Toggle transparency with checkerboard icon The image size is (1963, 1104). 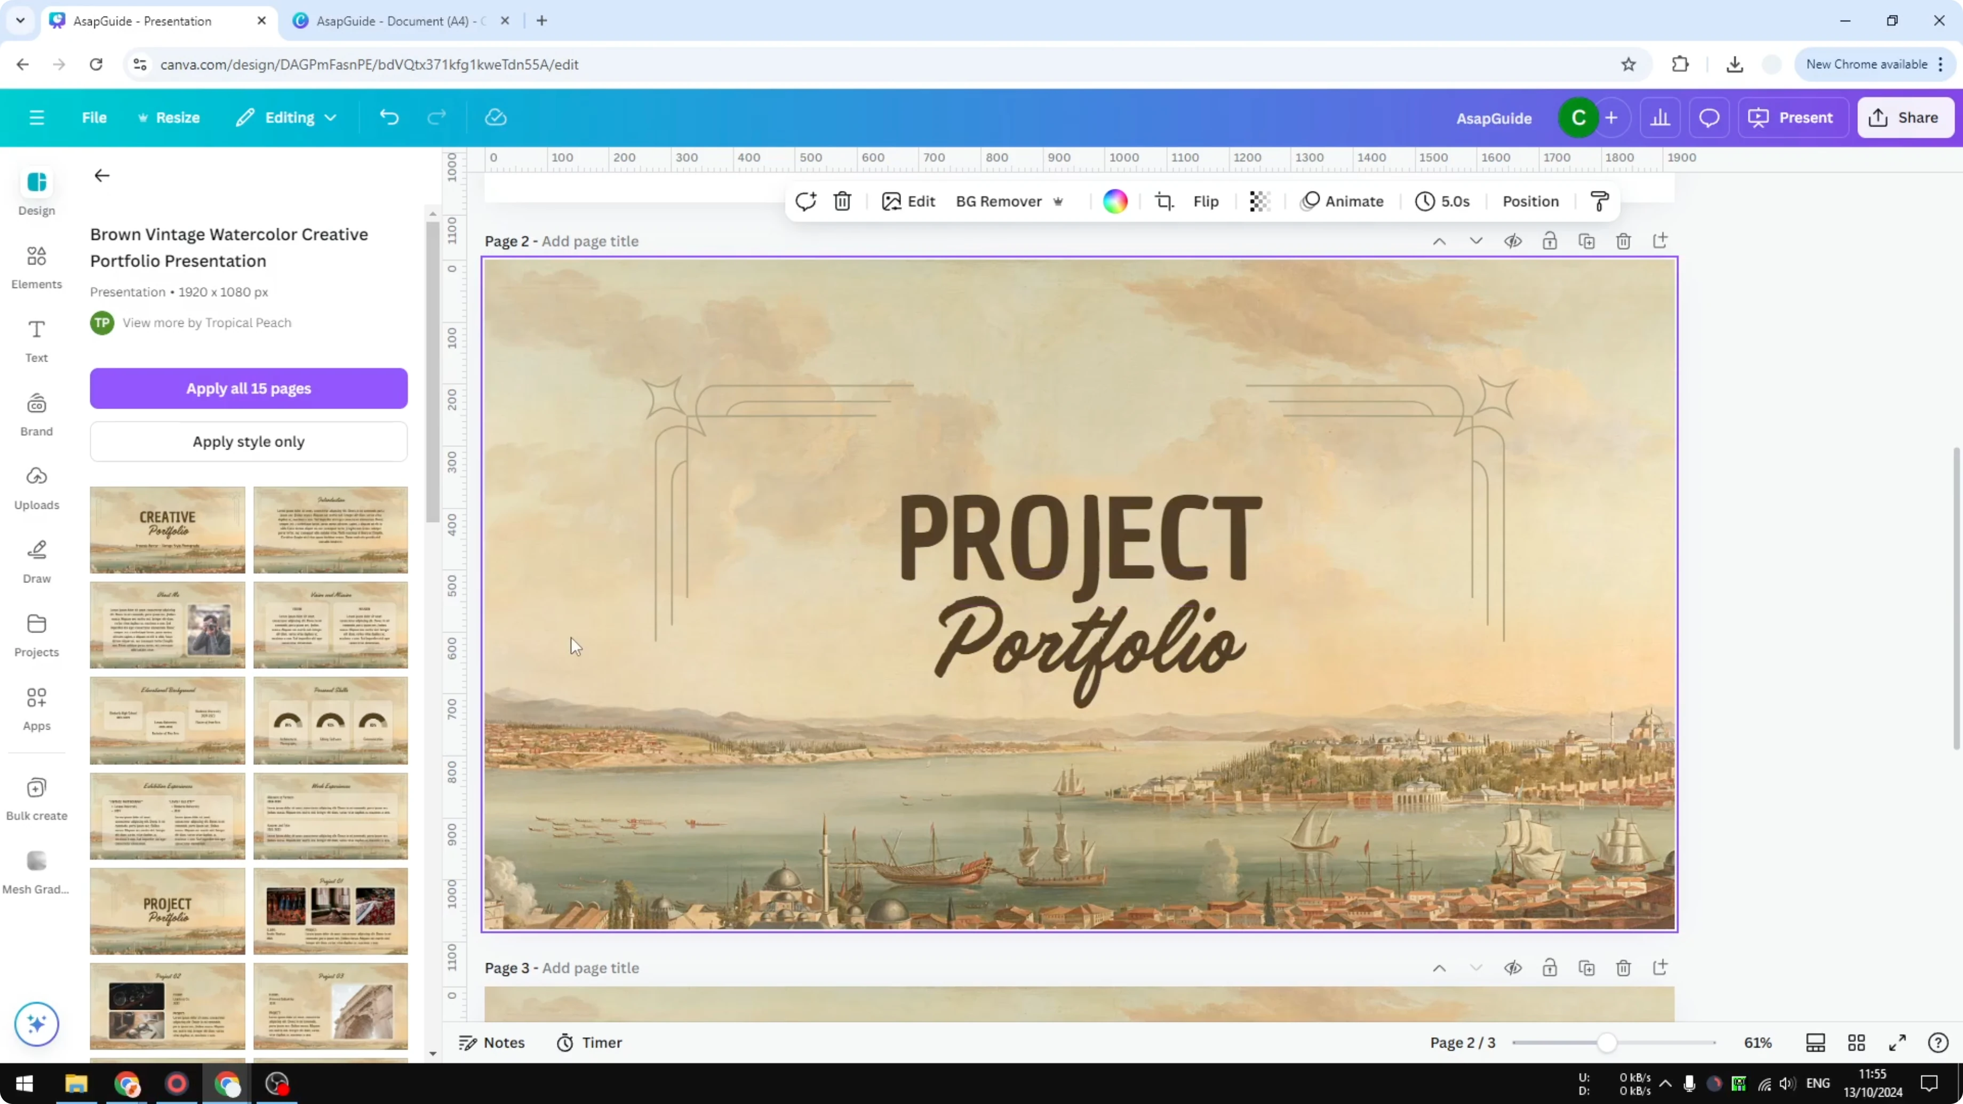(x=1259, y=201)
